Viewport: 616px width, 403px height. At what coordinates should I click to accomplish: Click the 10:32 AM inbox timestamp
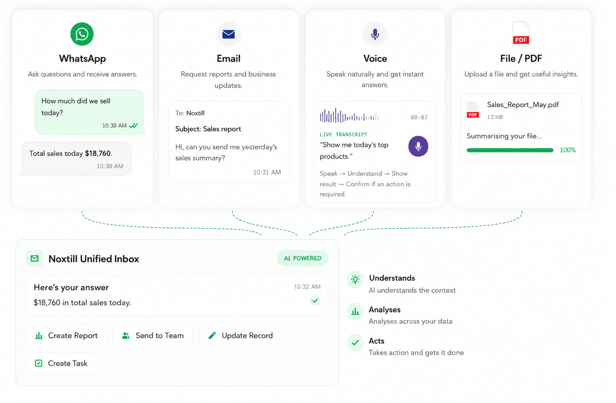(307, 287)
